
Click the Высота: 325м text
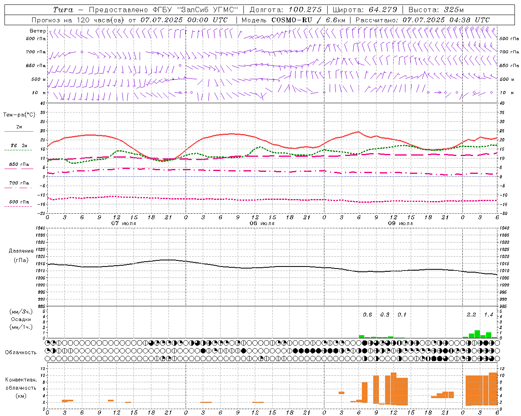click(x=436, y=10)
